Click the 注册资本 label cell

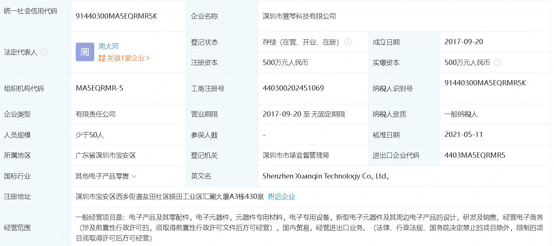click(222, 63)
